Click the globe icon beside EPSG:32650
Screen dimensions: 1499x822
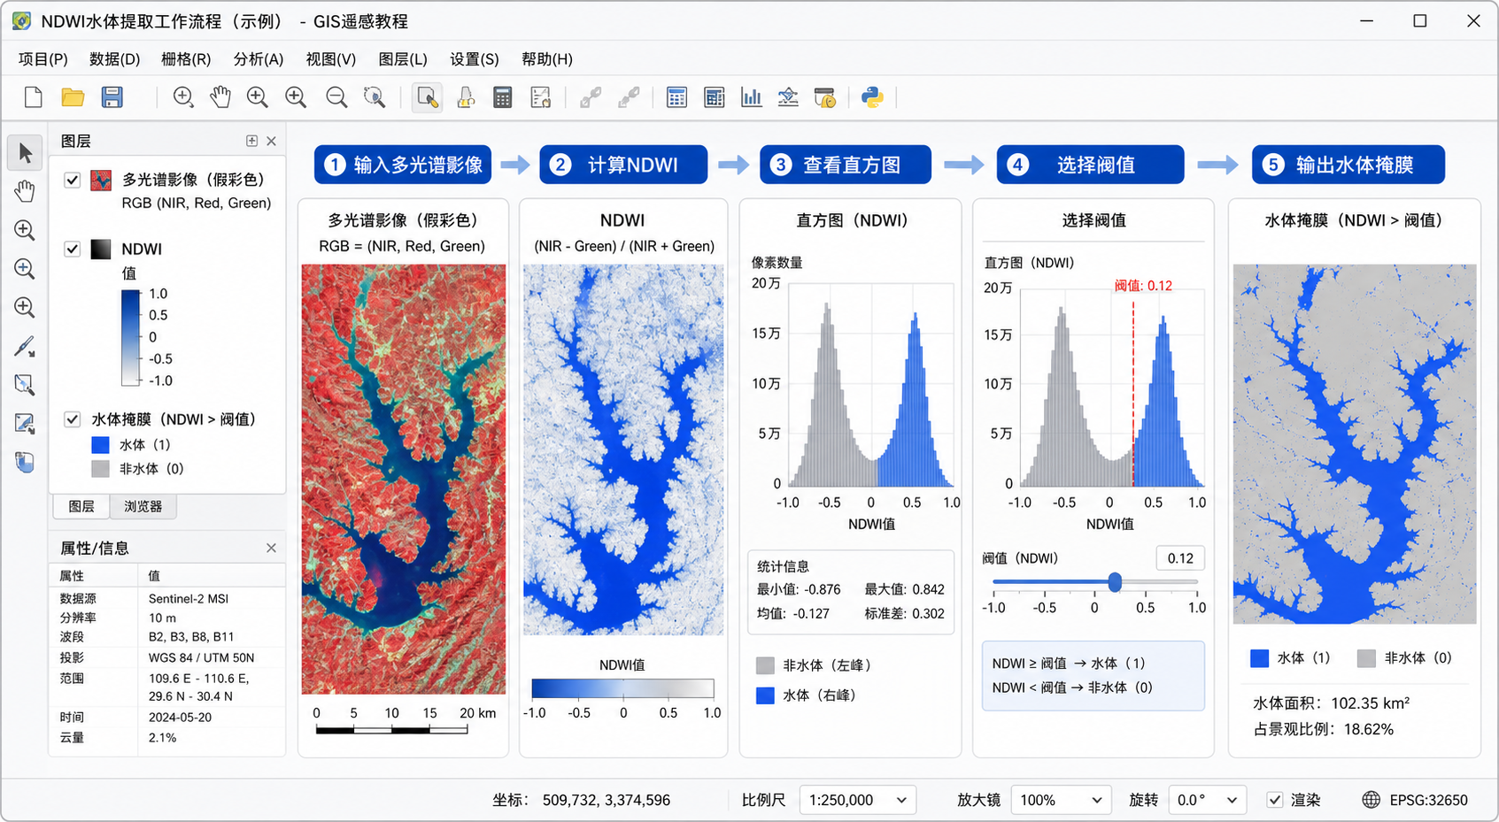pos(1372,800)
